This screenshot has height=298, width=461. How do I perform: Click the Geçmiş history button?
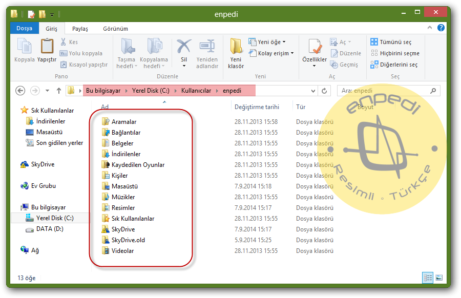click(344, 65)
